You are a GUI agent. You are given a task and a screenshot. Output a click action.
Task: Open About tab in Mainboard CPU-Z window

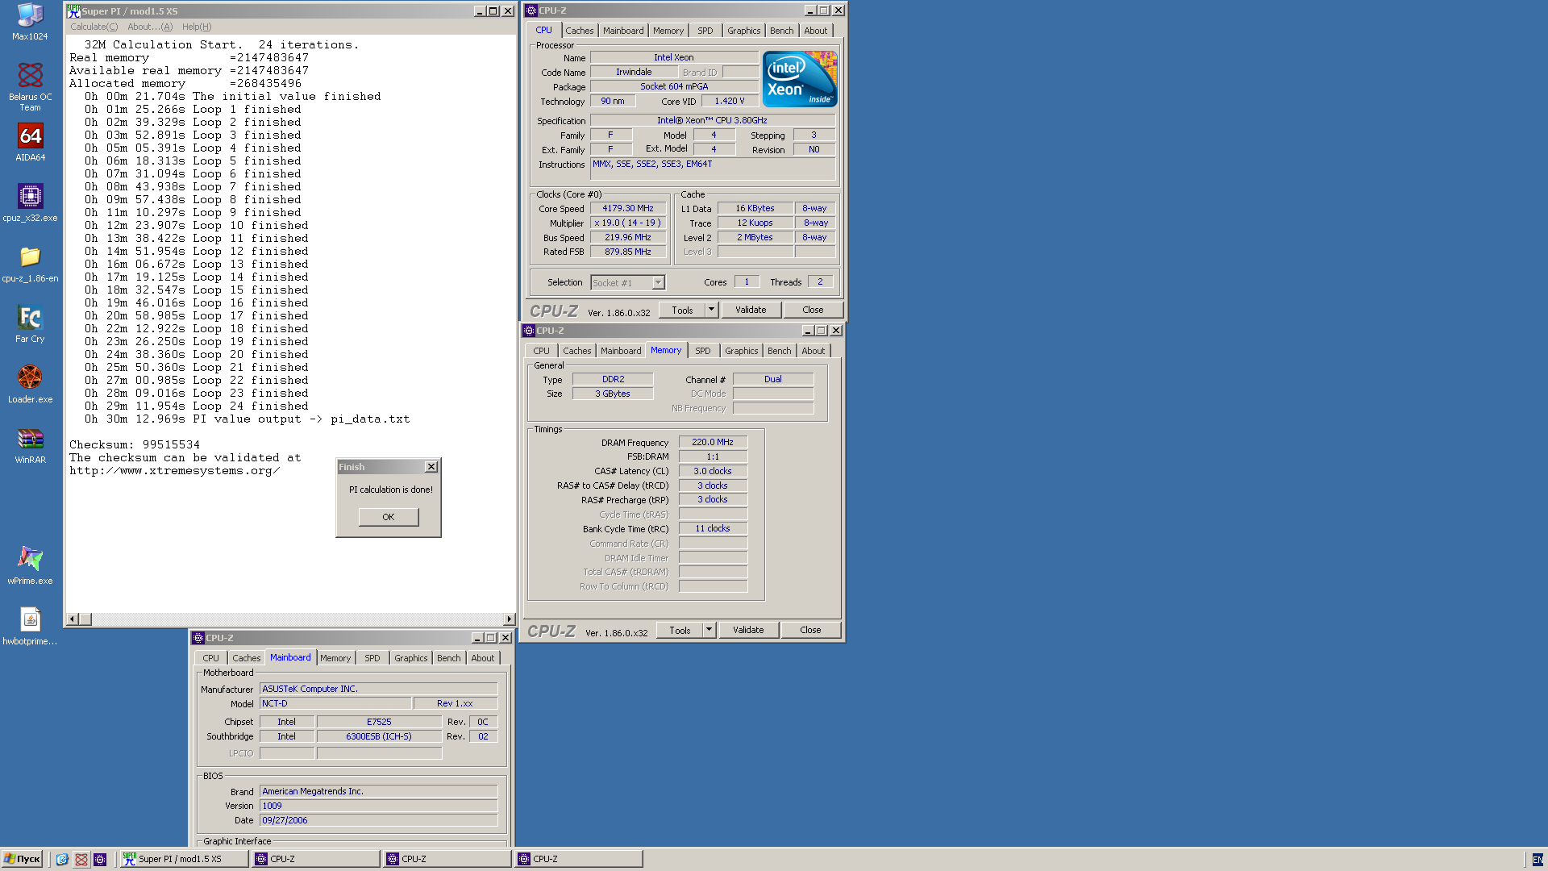click(483, 658)
